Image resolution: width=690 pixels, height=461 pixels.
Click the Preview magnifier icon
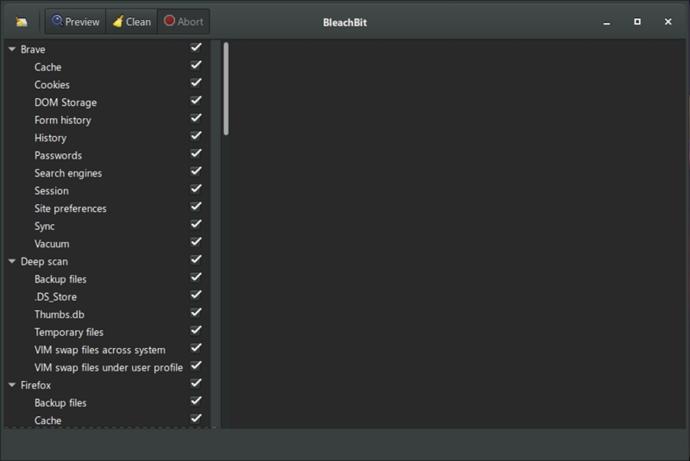(x=57, y=22)
